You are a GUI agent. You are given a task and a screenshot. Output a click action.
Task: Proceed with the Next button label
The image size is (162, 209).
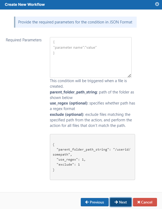point(123,202)
